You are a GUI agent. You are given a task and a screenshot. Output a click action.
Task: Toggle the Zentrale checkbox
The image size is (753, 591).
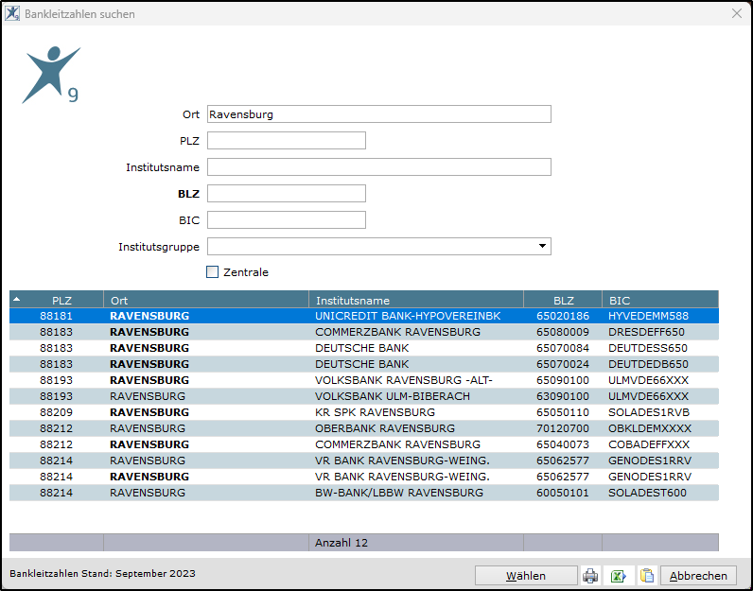[x=212, y=272]
